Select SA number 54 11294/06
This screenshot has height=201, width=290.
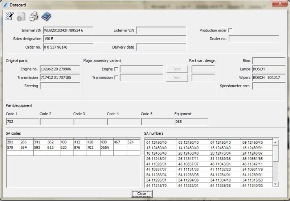point(193,180)
